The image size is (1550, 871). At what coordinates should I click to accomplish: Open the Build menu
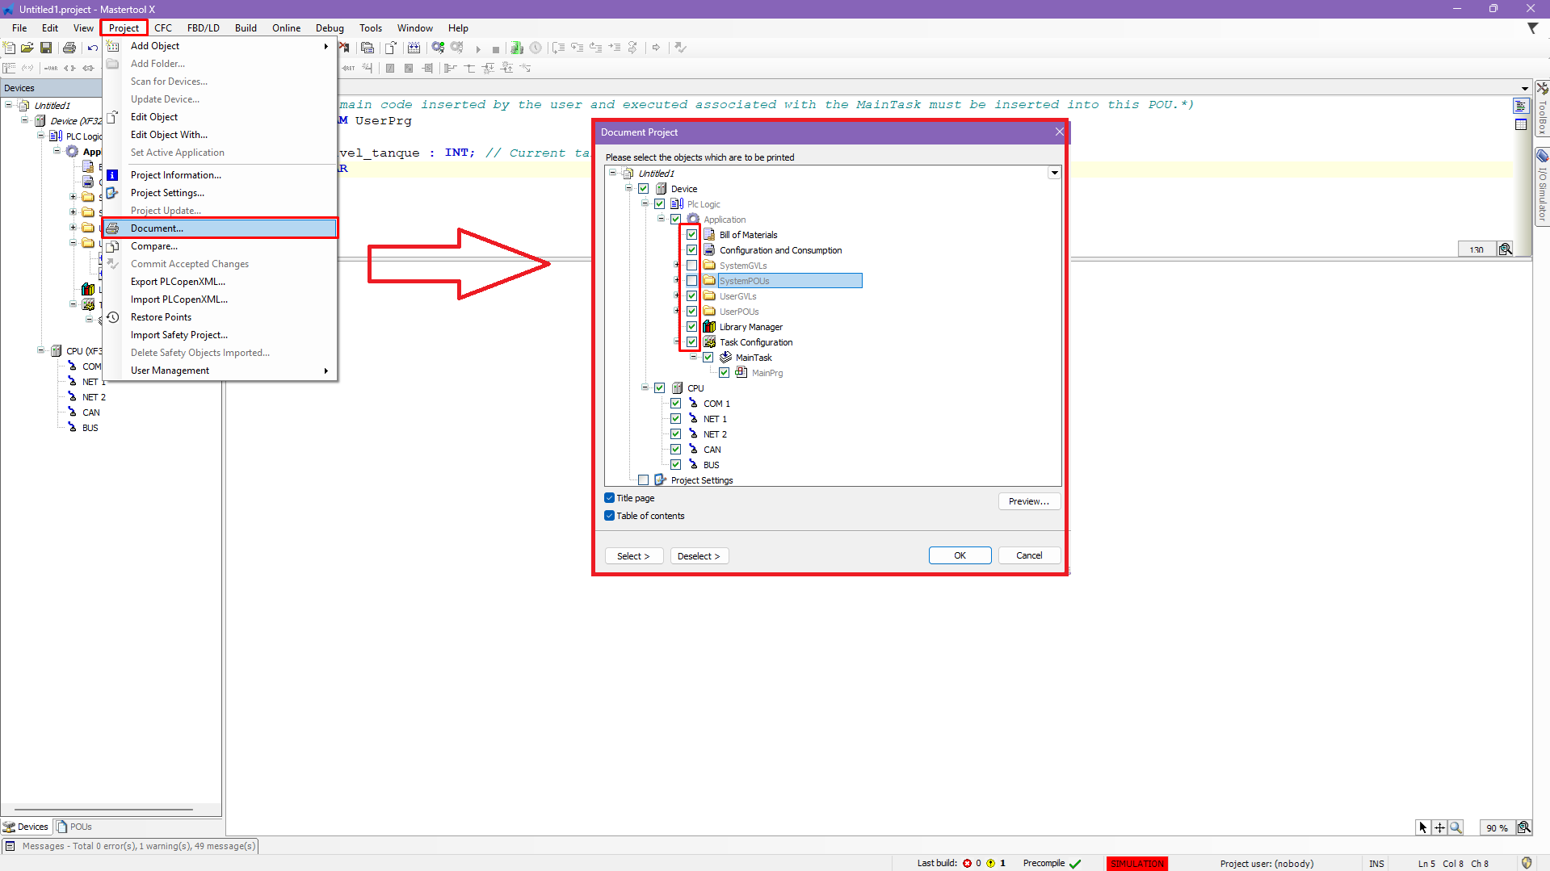pyautogui.click(x=246, y=28)
